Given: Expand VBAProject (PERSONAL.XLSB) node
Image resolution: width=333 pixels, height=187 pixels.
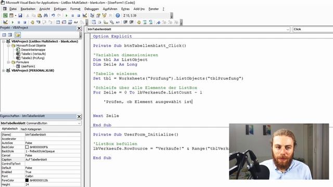Looking at the screenshot, I should 4,71.
